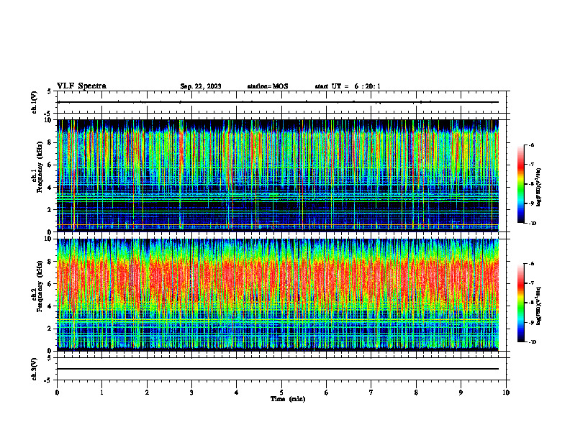Select the "start UT = 6 :20: 1" text
The height and width of the screenshot is (440, 570).
pos(348,86)
